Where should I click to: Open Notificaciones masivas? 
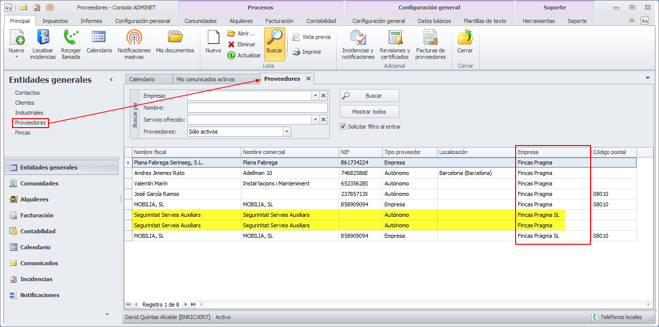tap(134, 38)
